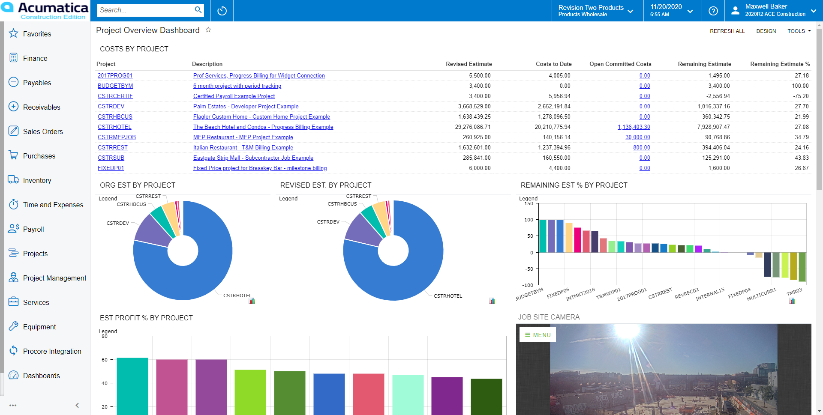823x415 pixels.
Task: Open the job site camera Menu
Action: (x=538, y=335)
